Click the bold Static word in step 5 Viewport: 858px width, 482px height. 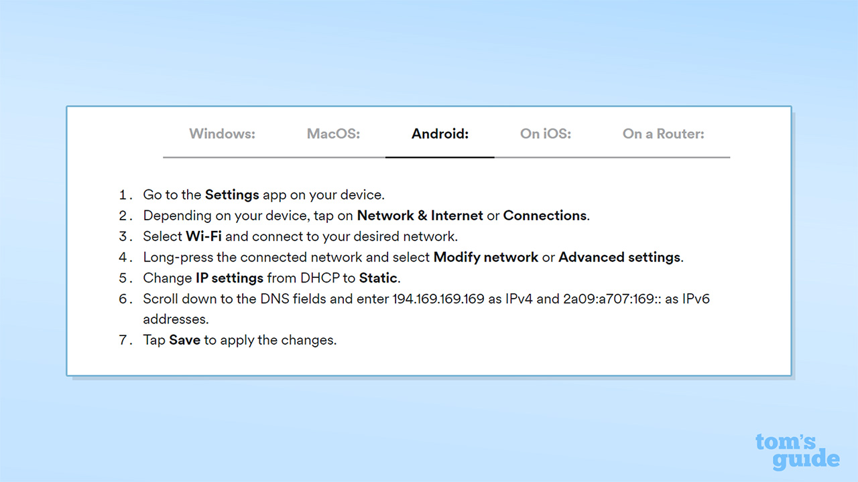click(x=379, y=278)
